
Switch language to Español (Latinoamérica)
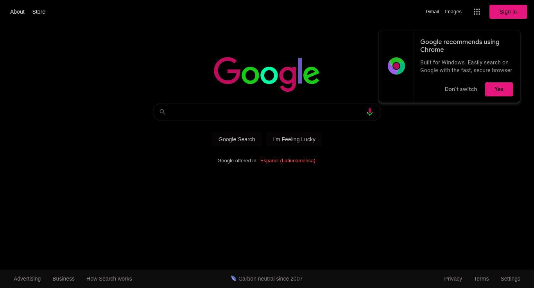288,160
